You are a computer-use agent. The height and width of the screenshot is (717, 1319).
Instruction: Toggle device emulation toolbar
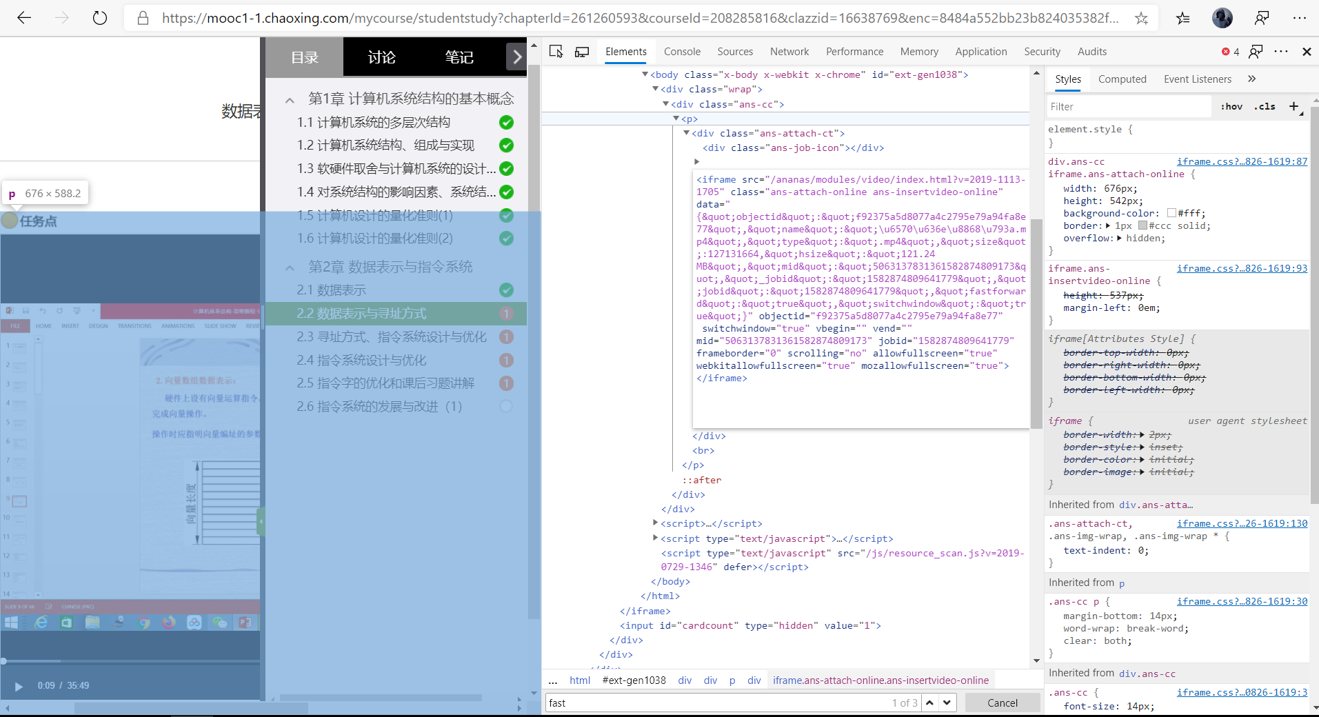pos(582,51)
